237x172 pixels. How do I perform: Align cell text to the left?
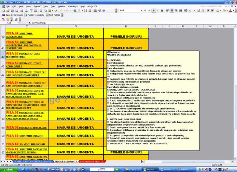167,11
